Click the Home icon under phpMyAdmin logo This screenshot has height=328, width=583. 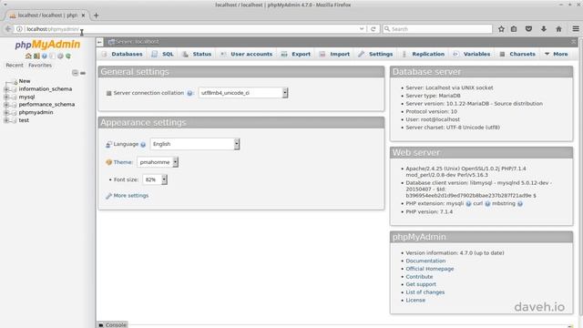tap(28, 56)
